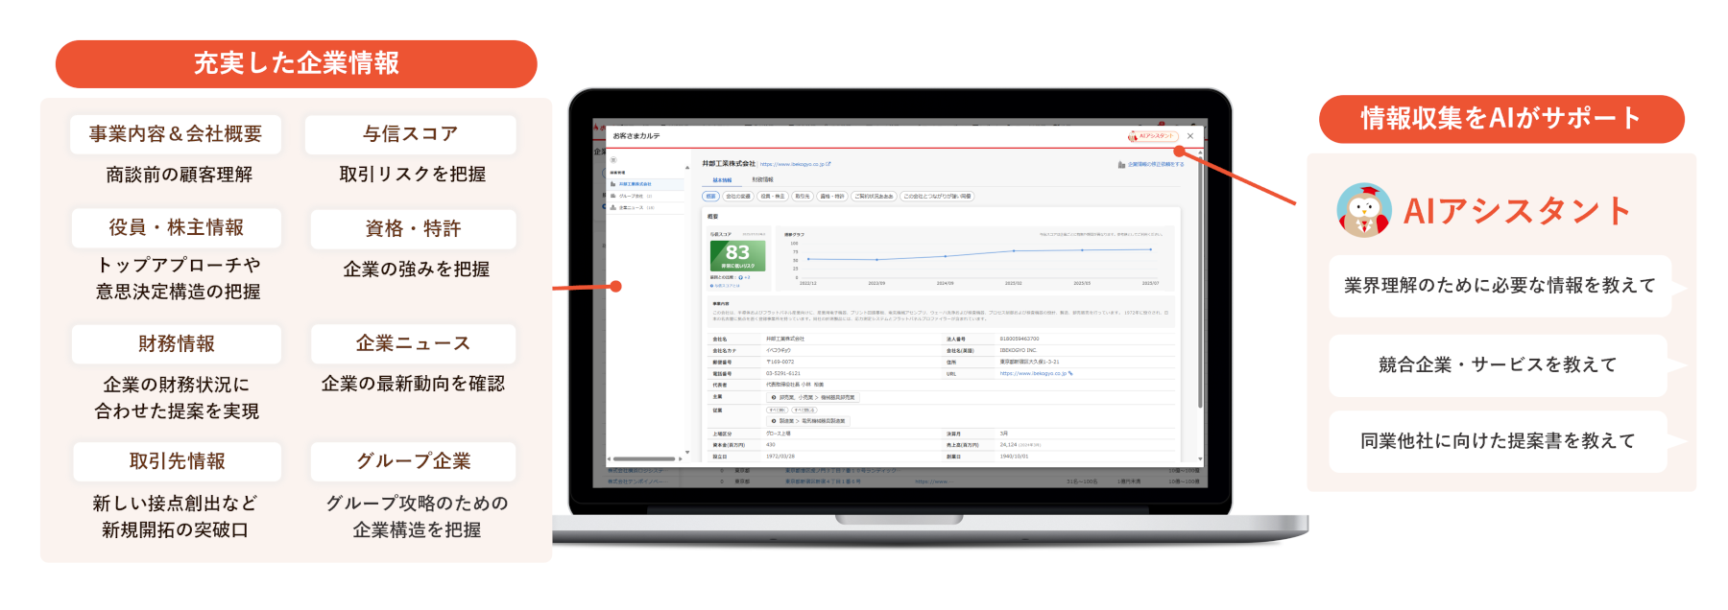1728x610 pixels.
Task: Select 井部工業株式会社 in the left sidebar
Action: pyautogui.click(x=634, y=184)
